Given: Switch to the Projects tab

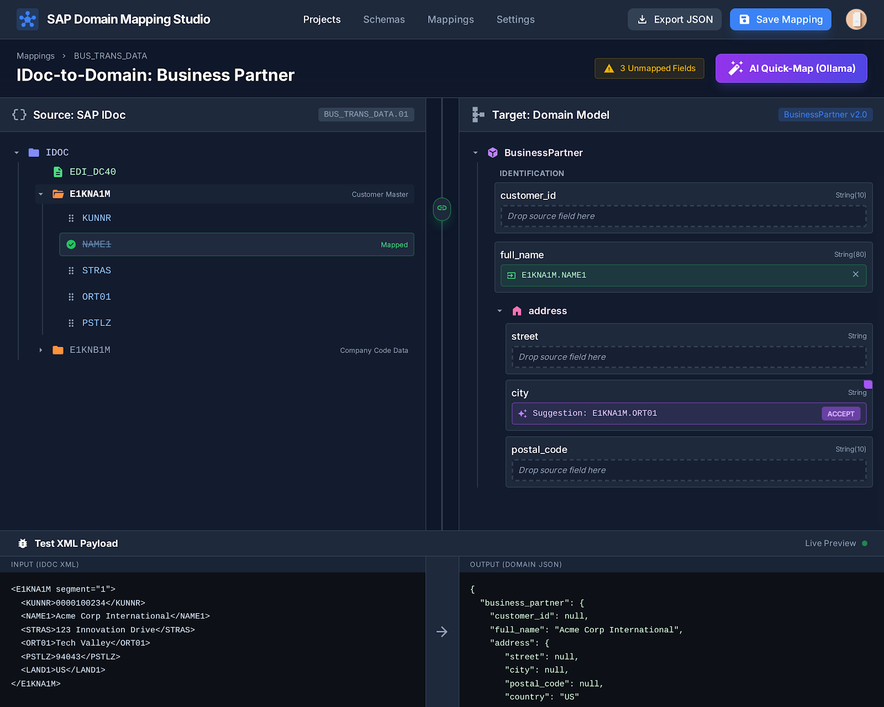Looking at the screenshot, I should tap(322, 19).
